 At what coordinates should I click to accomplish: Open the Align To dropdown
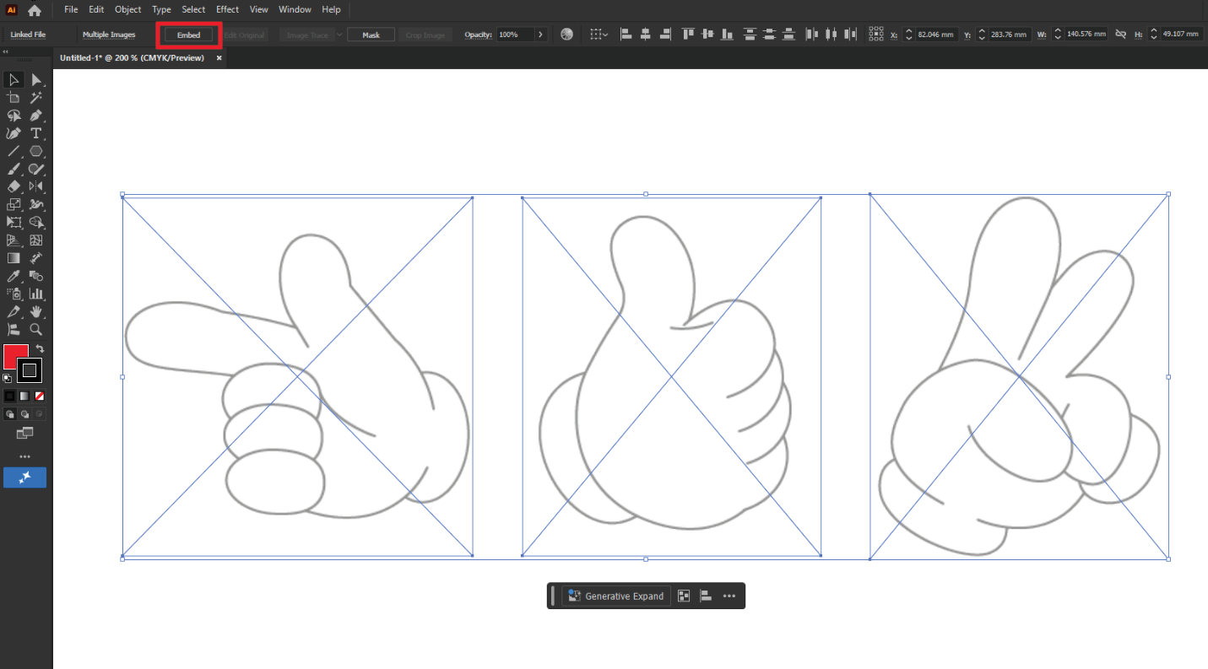click(599, 35)
